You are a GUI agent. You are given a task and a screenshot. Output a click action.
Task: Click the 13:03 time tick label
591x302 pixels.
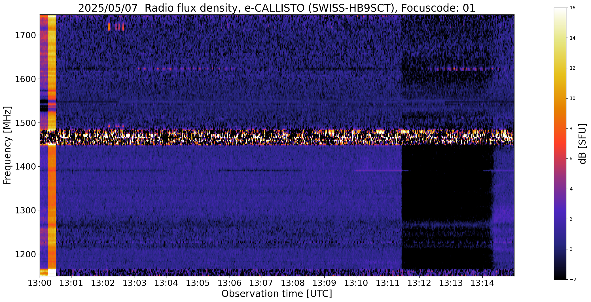135,283
